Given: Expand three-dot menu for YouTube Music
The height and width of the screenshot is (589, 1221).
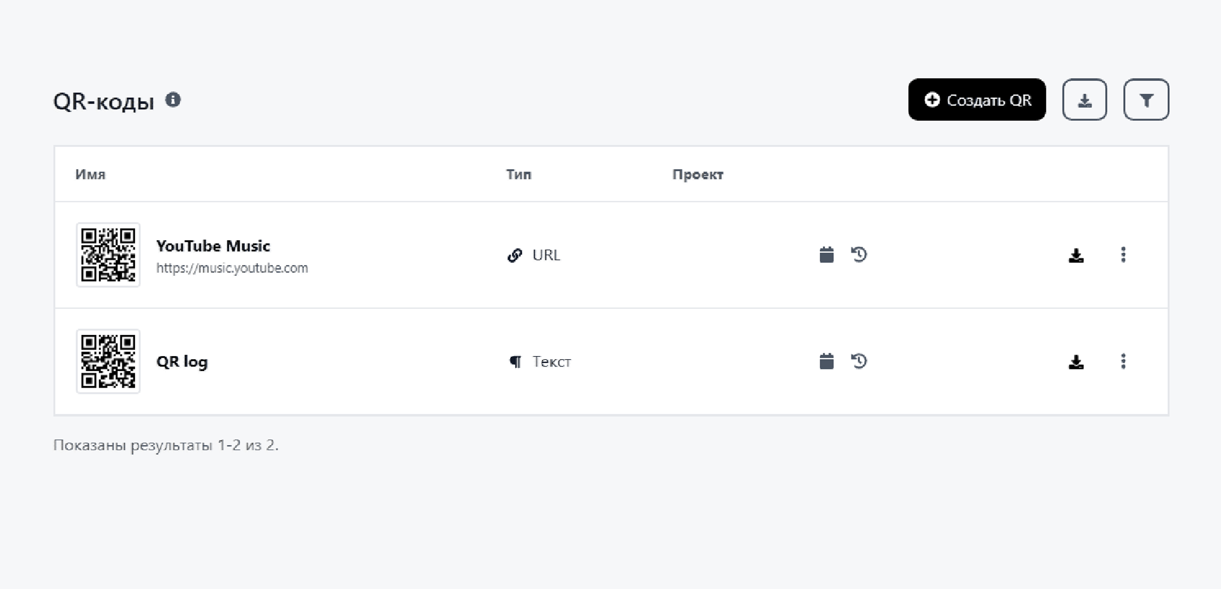Looking at the screenshot, I should pyautogui.click(x=1123, y=255).
